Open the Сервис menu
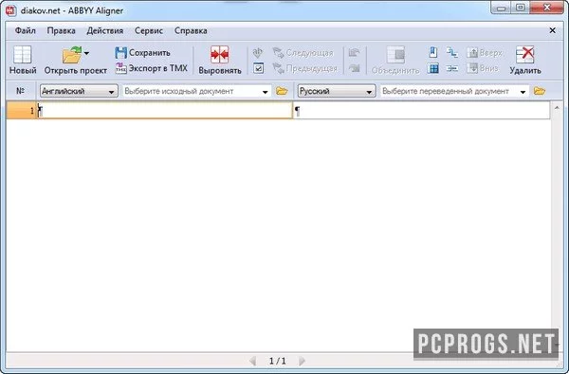This screenshot has width=569, height=374. coord(149,31)
